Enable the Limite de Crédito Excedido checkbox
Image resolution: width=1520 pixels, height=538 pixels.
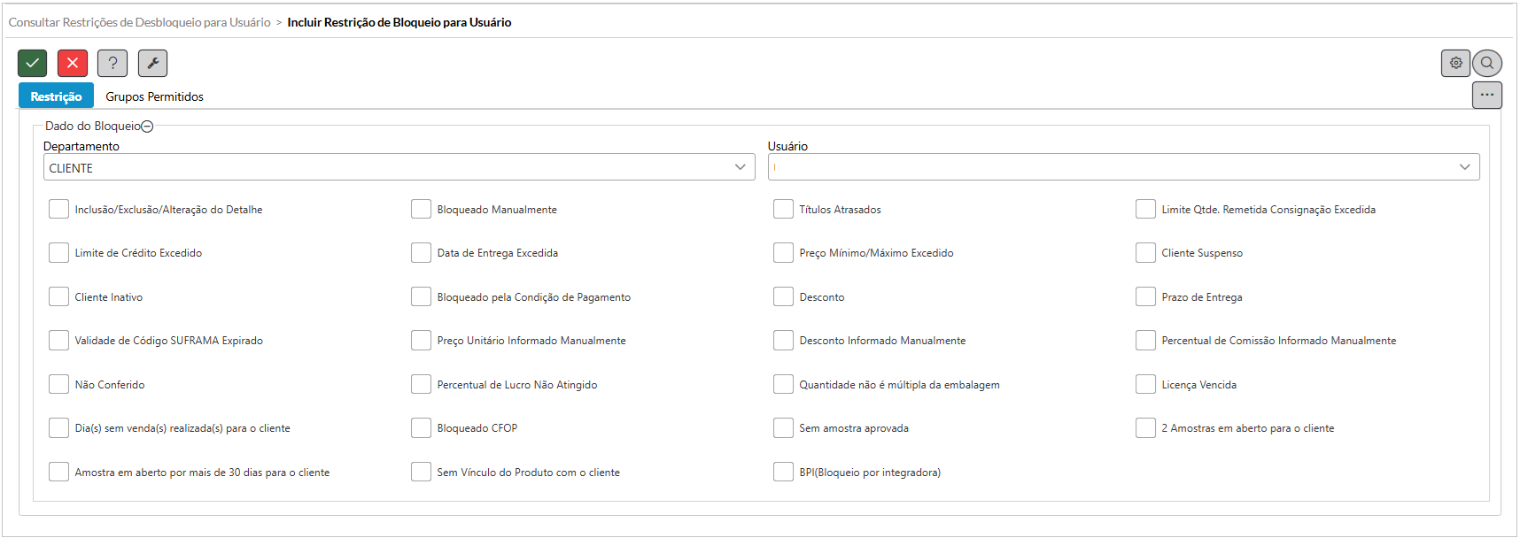(58, 253)
